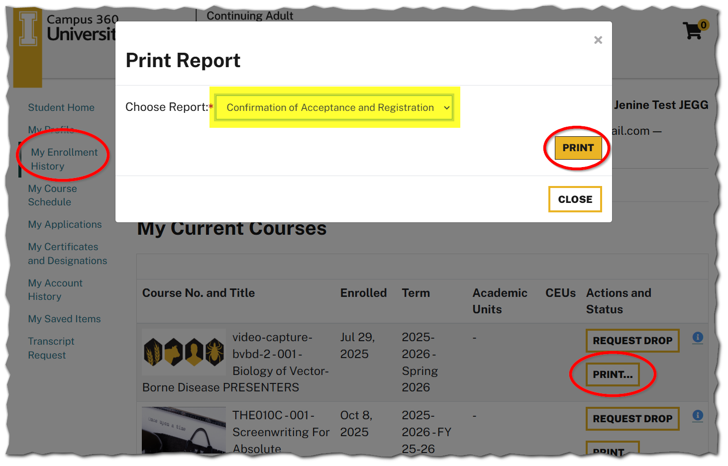Open My Certificates and Designations
The image size is (728, 466).
point(67,254)
